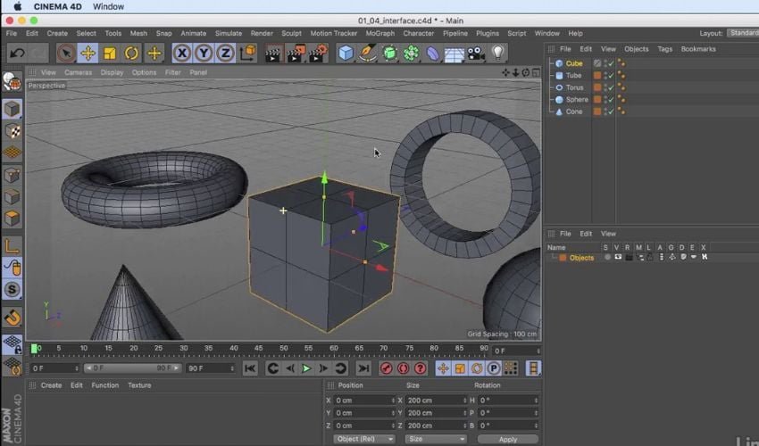Viewport: 759px width, 446px height.
Task: Click the Apply button
Action: [x=508, y=439]
